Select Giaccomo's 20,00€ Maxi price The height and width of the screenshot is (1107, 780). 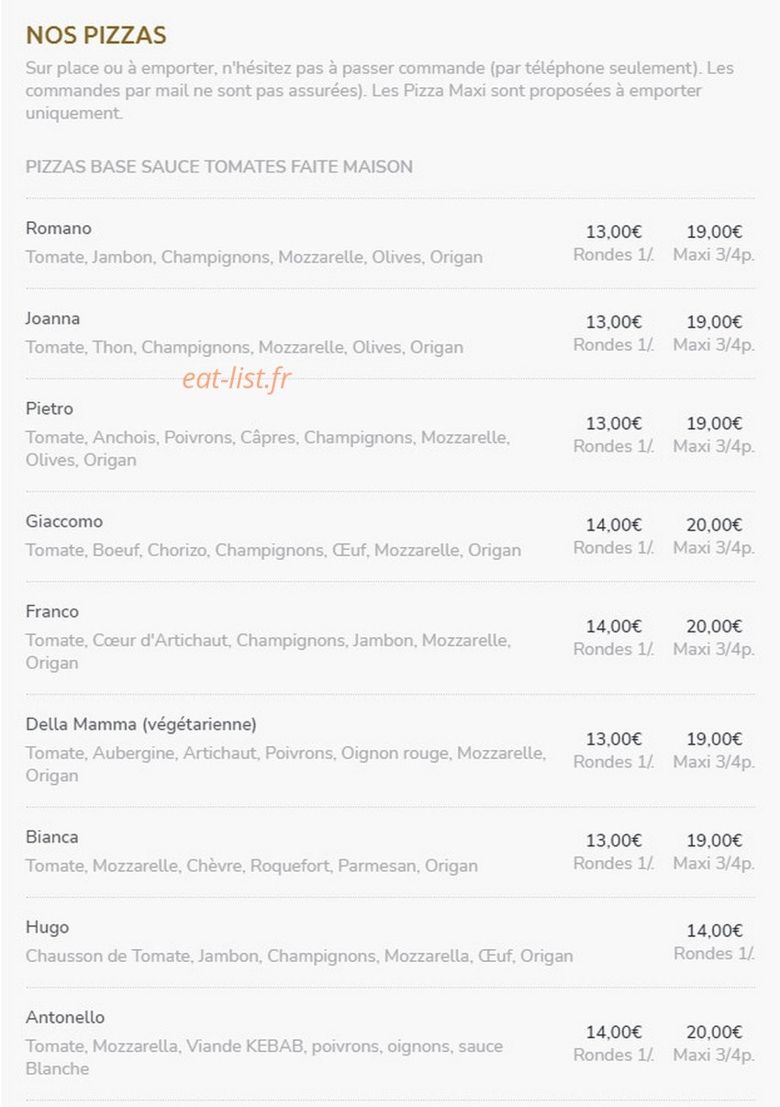pyautogui.click(x=714, y=525)
